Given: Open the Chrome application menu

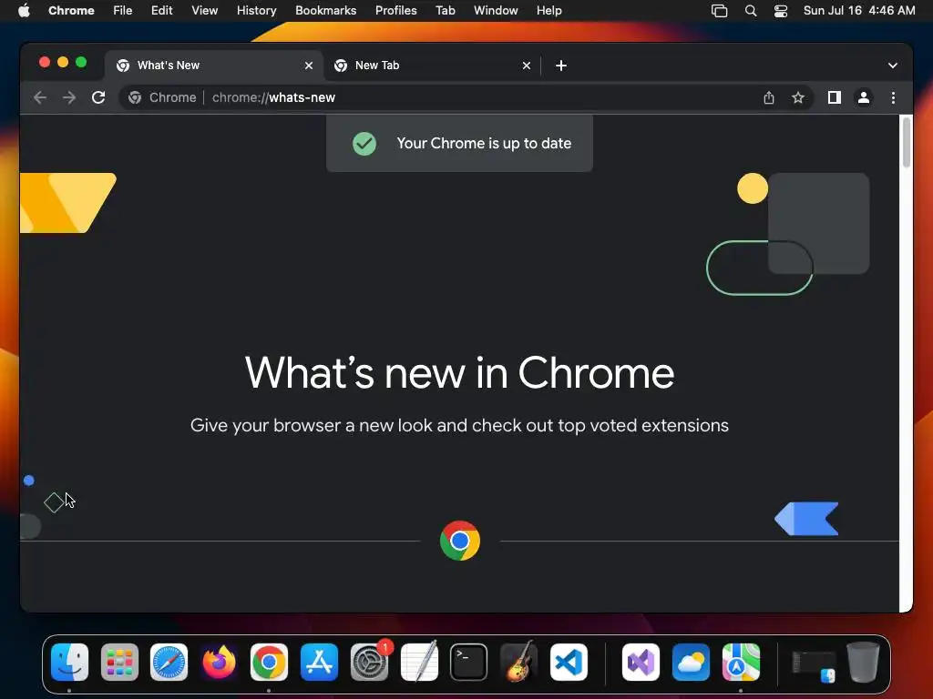Looking at the screenshot, I should point(71,11).
